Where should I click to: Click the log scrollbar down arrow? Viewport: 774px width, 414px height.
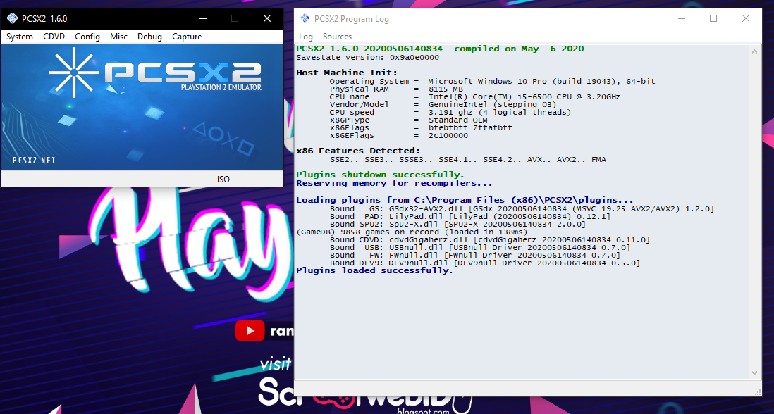tap(755, 373)
